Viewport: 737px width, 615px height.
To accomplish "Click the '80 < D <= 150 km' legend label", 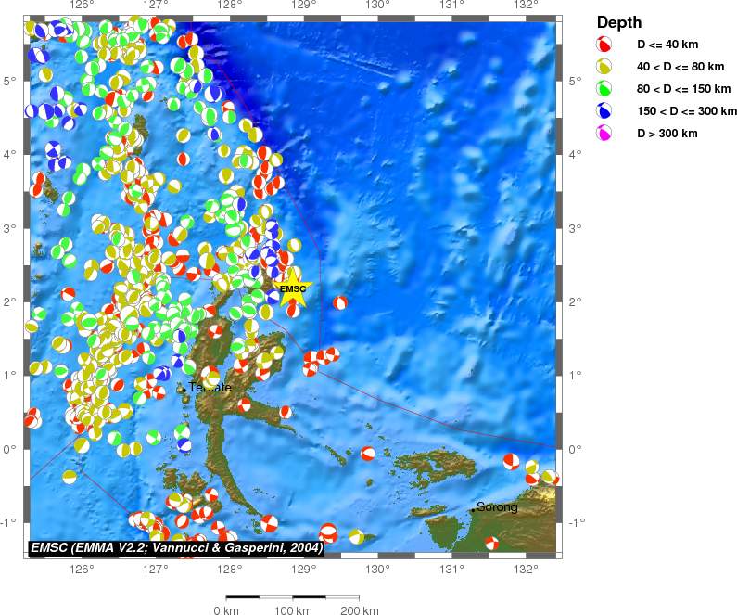I will pyautogui.click(x=684, y=88).
